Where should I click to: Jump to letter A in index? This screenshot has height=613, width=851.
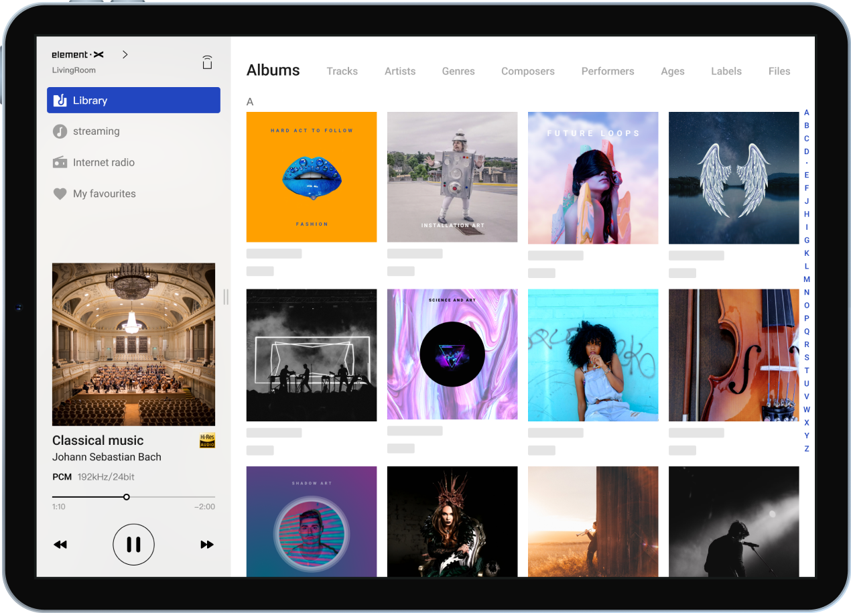(807, 113)
